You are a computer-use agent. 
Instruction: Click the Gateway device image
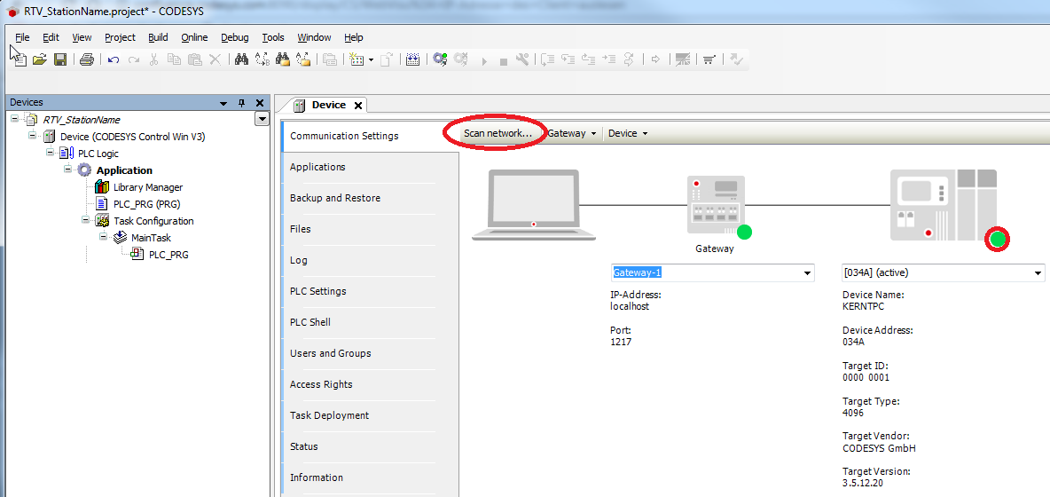click(x=715, y=205)
